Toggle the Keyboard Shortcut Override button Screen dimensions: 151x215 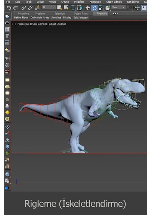pyautogui.click(x=144, y=8)
